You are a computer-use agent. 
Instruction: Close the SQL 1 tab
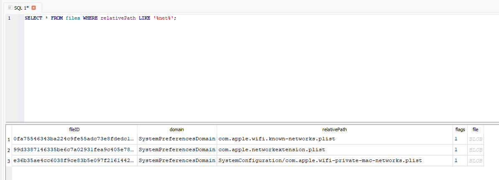[34, 8]
